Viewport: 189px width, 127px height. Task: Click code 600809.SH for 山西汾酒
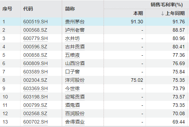click(36, 63)
